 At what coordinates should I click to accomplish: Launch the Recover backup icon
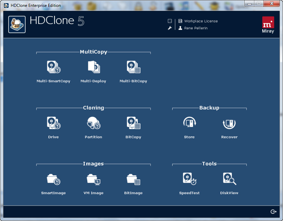229,124
